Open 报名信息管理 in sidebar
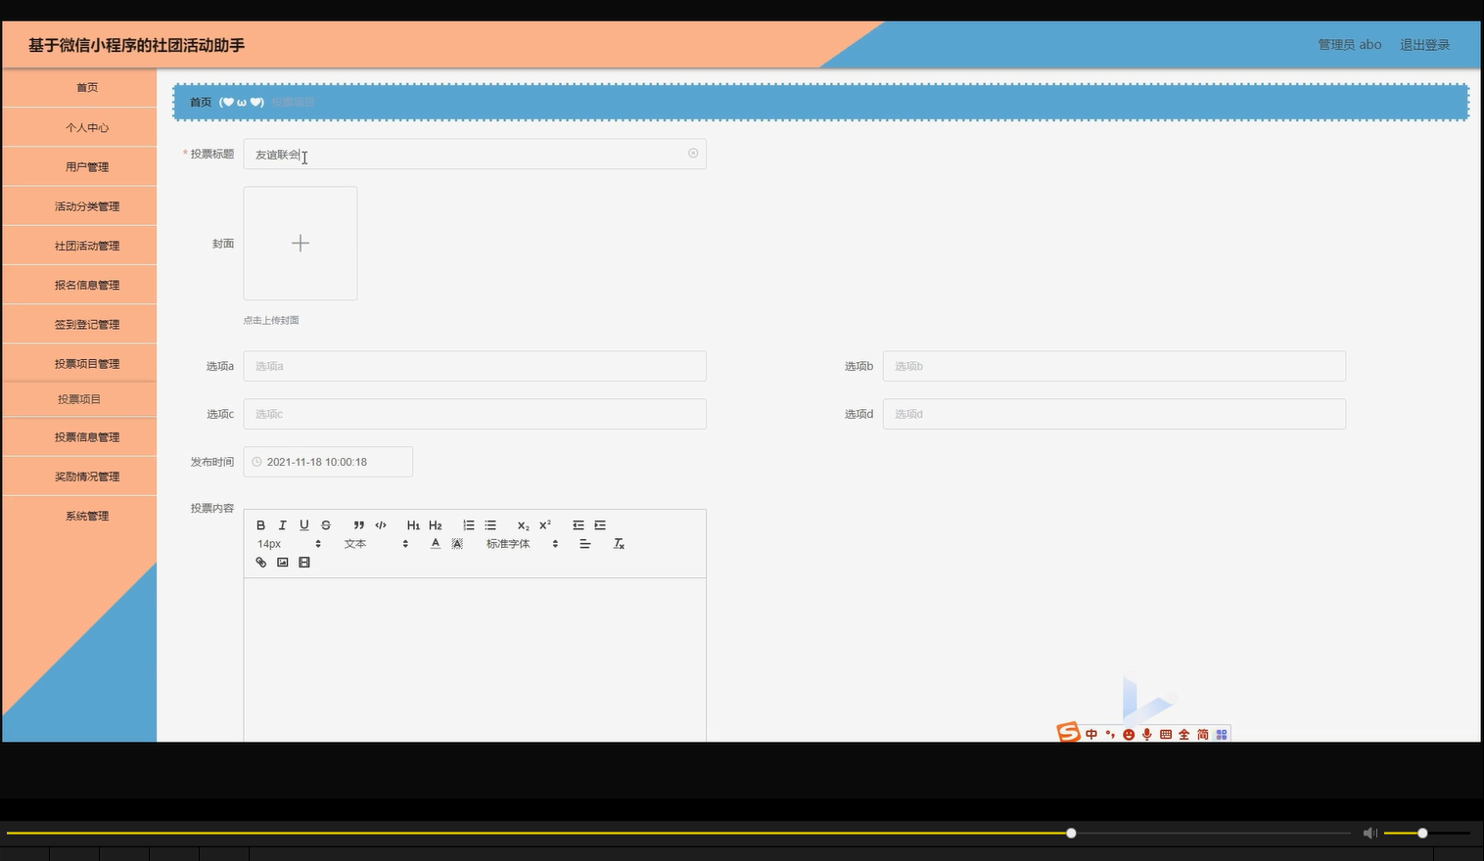1484x861 pixels. 79,285
